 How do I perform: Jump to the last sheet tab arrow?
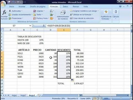(8, 95)
